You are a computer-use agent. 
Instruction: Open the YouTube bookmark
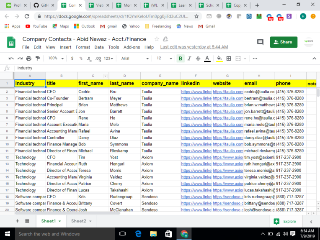coord(36,26)
